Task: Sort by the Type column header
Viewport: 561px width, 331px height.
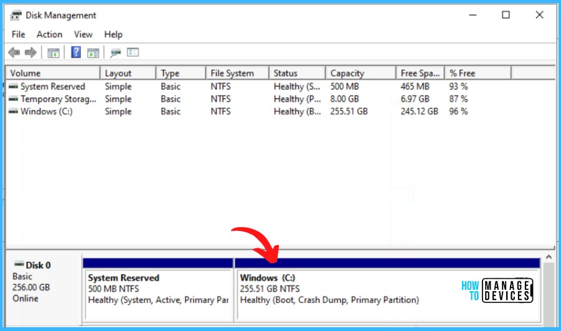Action: [181, 73]
